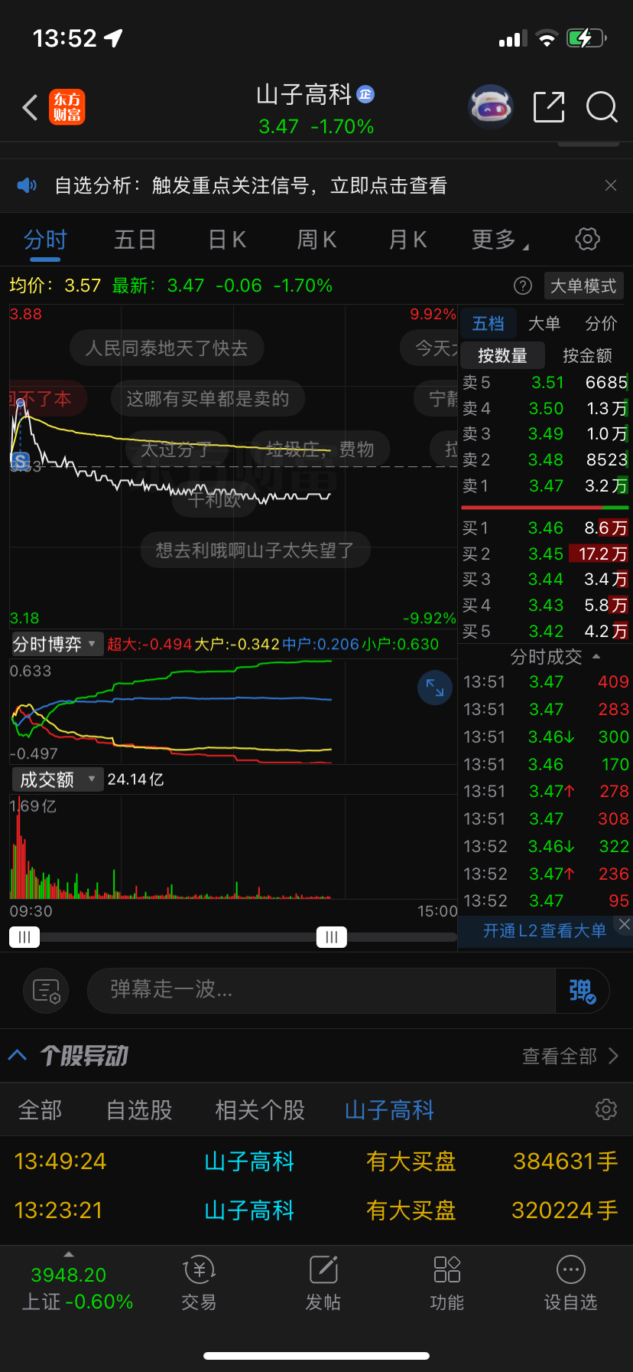Toggle the 弹 danmaku button
Image resolution: width=633 pixels, height=1372 pixels.
click(583, 991)
